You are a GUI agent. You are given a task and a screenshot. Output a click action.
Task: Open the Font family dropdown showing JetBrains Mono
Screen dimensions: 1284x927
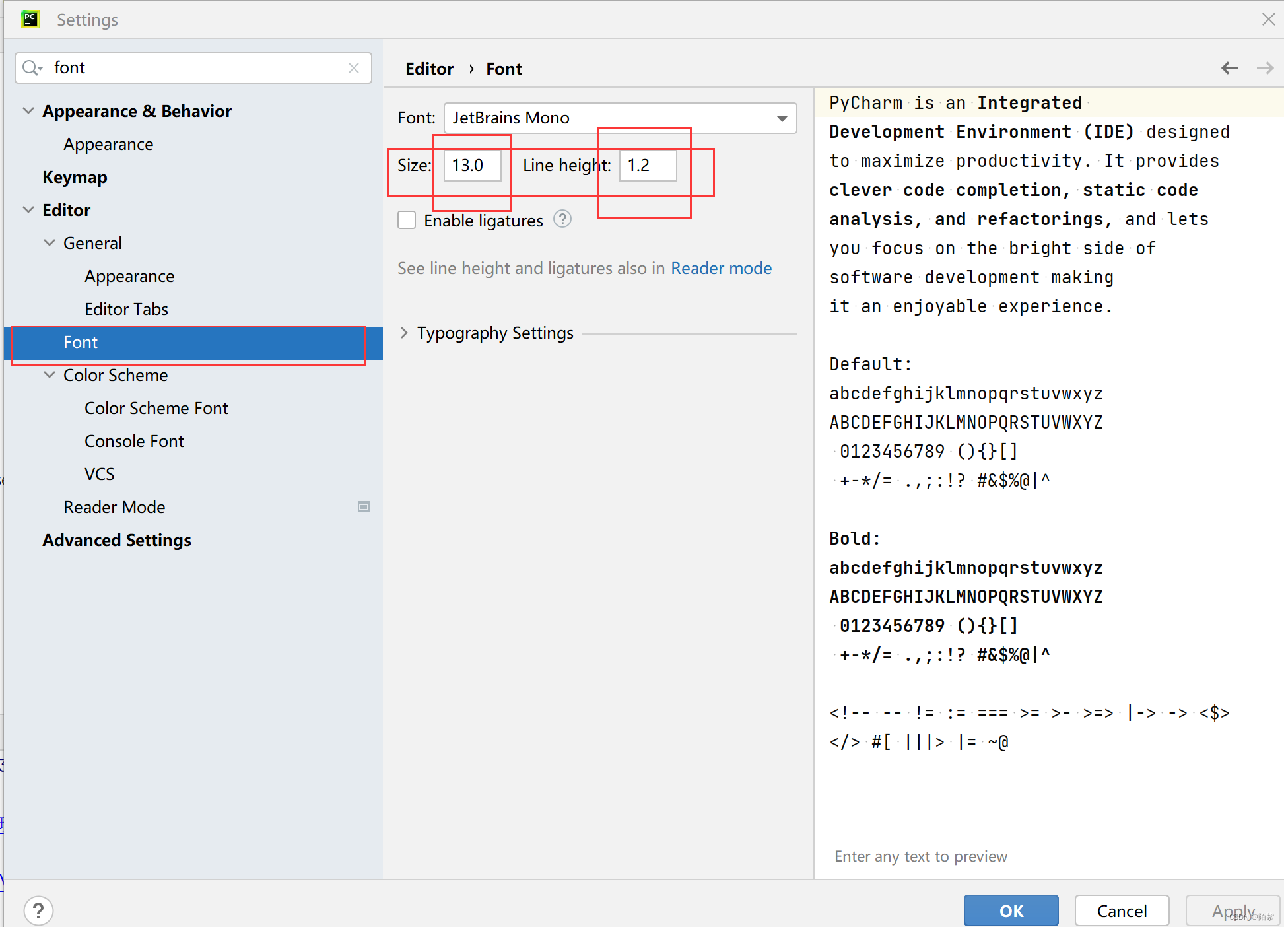coord(782,118)
